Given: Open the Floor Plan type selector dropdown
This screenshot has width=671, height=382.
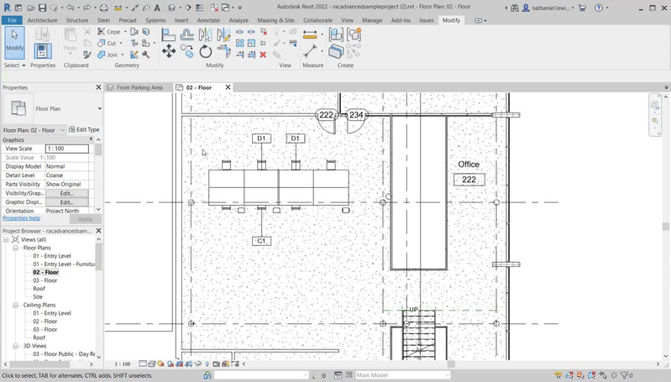Looking at the screenshot, I should tap(99, 108).
